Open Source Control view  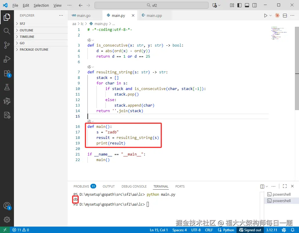(7, 45)
